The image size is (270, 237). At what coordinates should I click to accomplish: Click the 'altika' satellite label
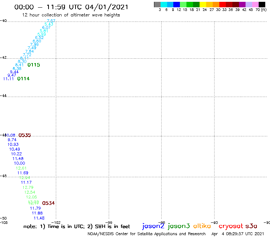(202, 226)
